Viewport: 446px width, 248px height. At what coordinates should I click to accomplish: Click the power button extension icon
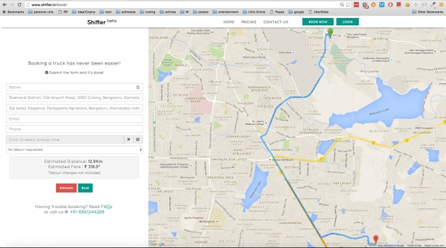[416, 5]
